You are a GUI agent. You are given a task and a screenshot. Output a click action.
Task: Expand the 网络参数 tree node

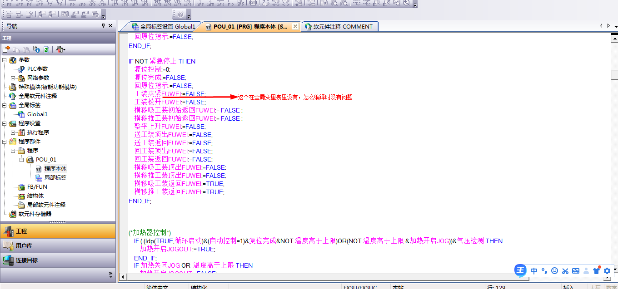point(13,78)
